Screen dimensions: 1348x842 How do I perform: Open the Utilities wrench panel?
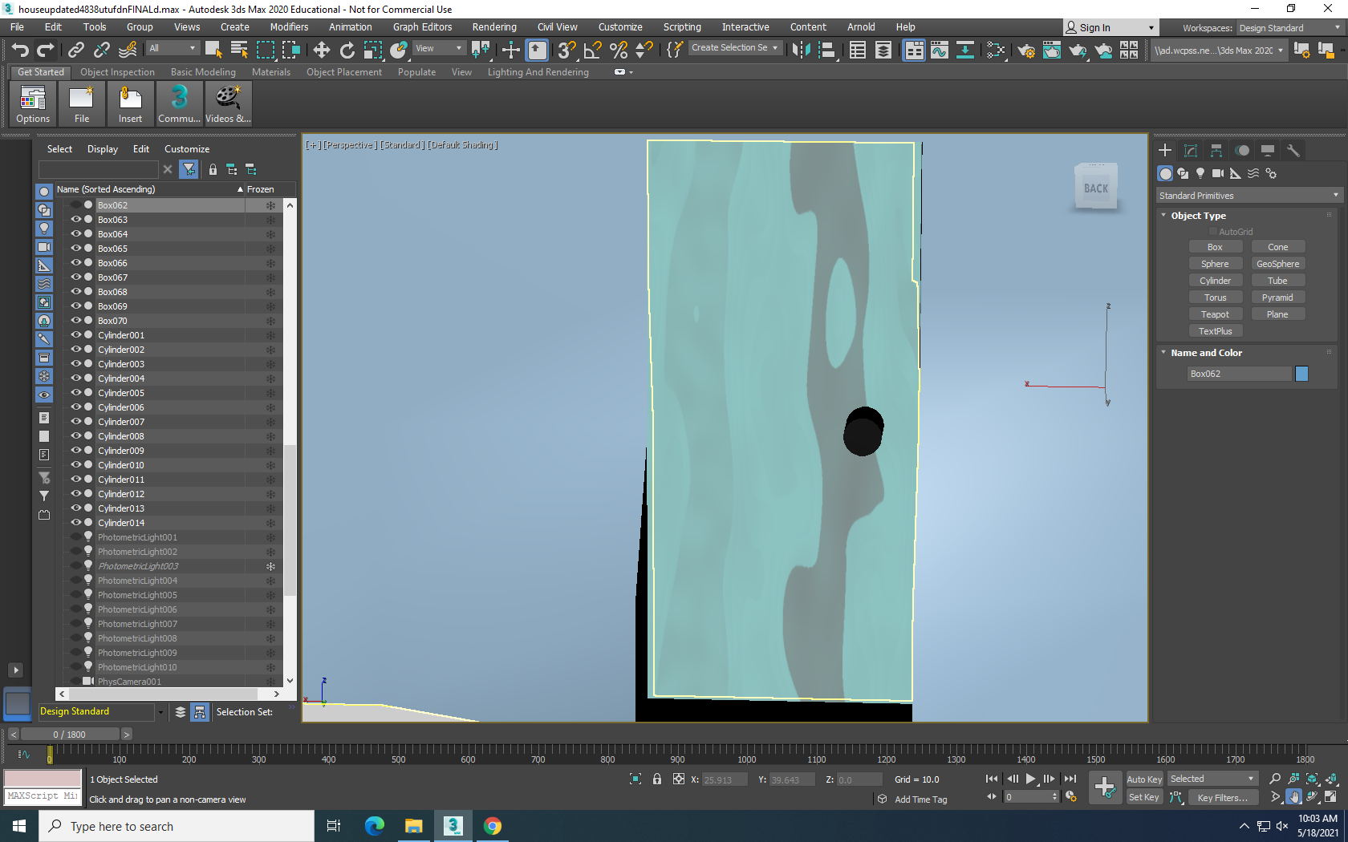coord(1293,150)
